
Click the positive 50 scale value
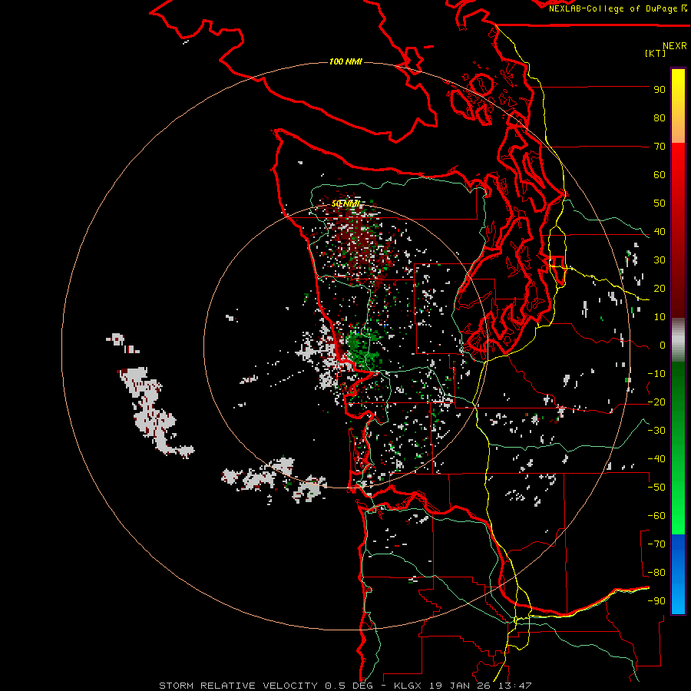click(x=660, y=203)
